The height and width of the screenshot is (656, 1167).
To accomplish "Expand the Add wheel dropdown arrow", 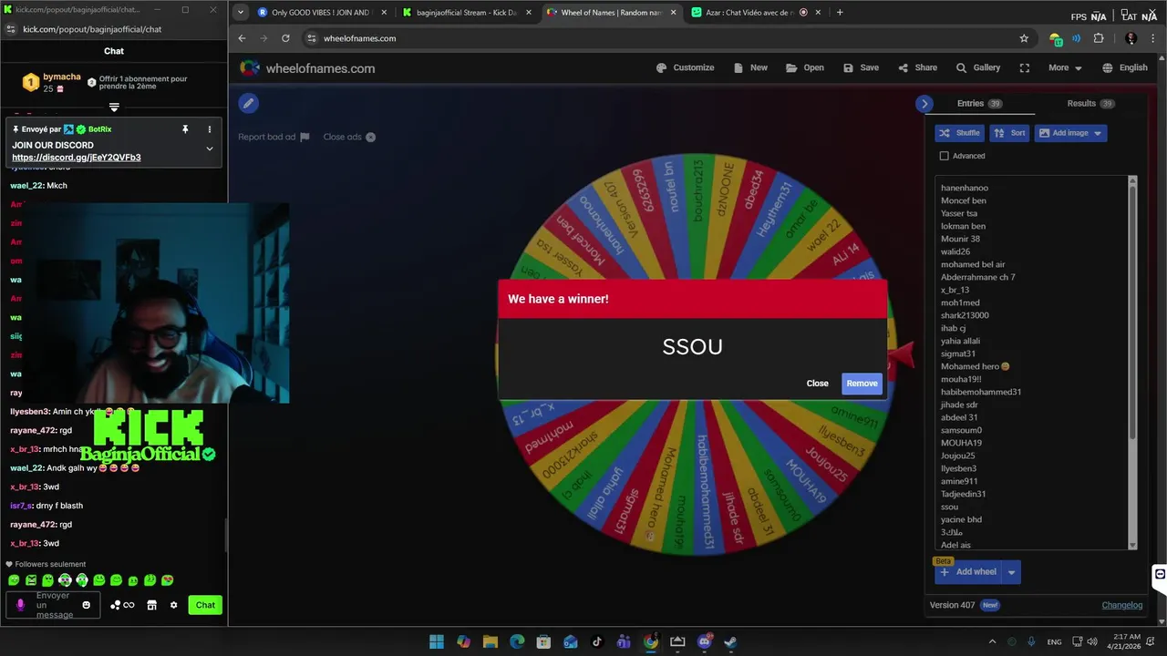I will (1011, 572).
